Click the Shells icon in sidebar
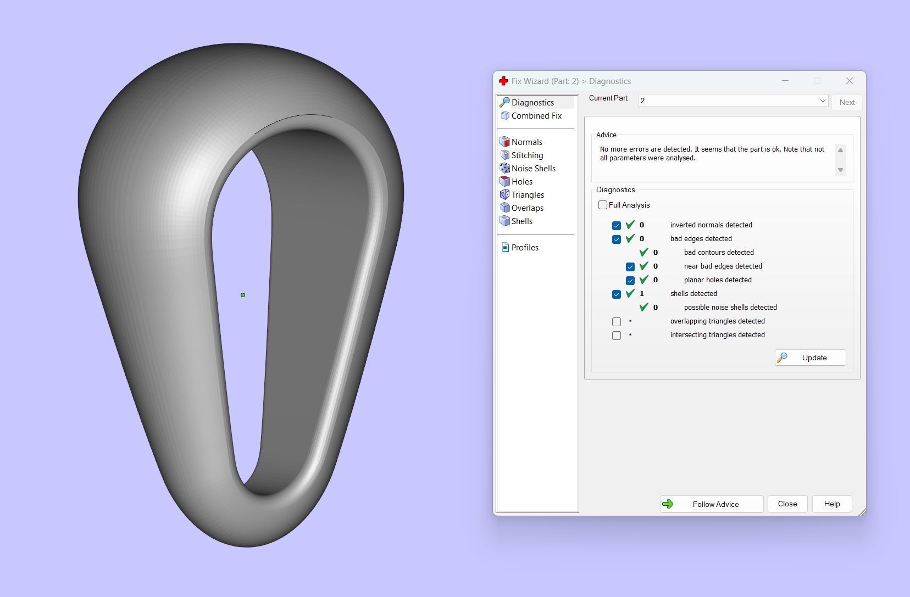910x597 pixels. [x=504, y=221]
